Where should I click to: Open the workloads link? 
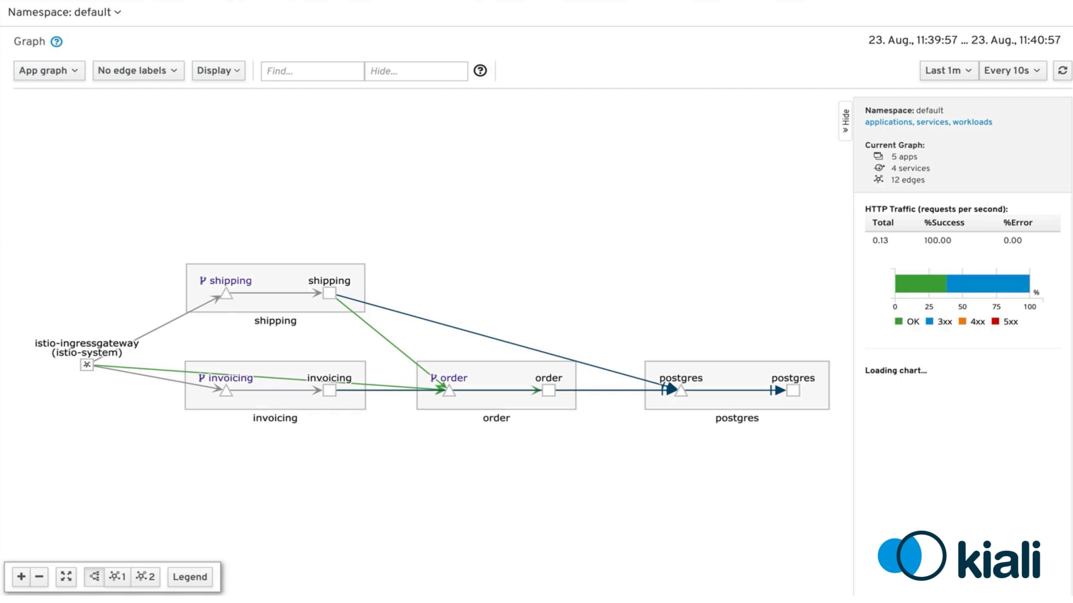coord(972,122)
